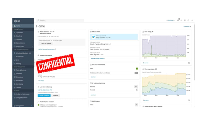
Task: Collapse the sidebar using its edge handle
Action: tap(34, 63)
